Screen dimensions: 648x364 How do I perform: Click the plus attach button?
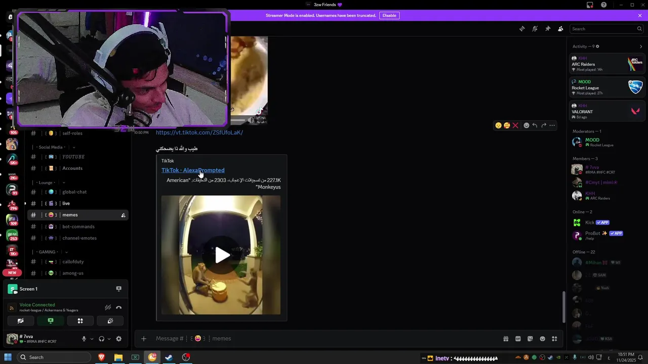144,339
